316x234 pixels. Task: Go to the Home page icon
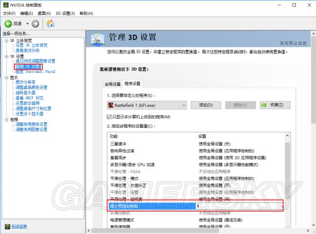click(51, 24)
